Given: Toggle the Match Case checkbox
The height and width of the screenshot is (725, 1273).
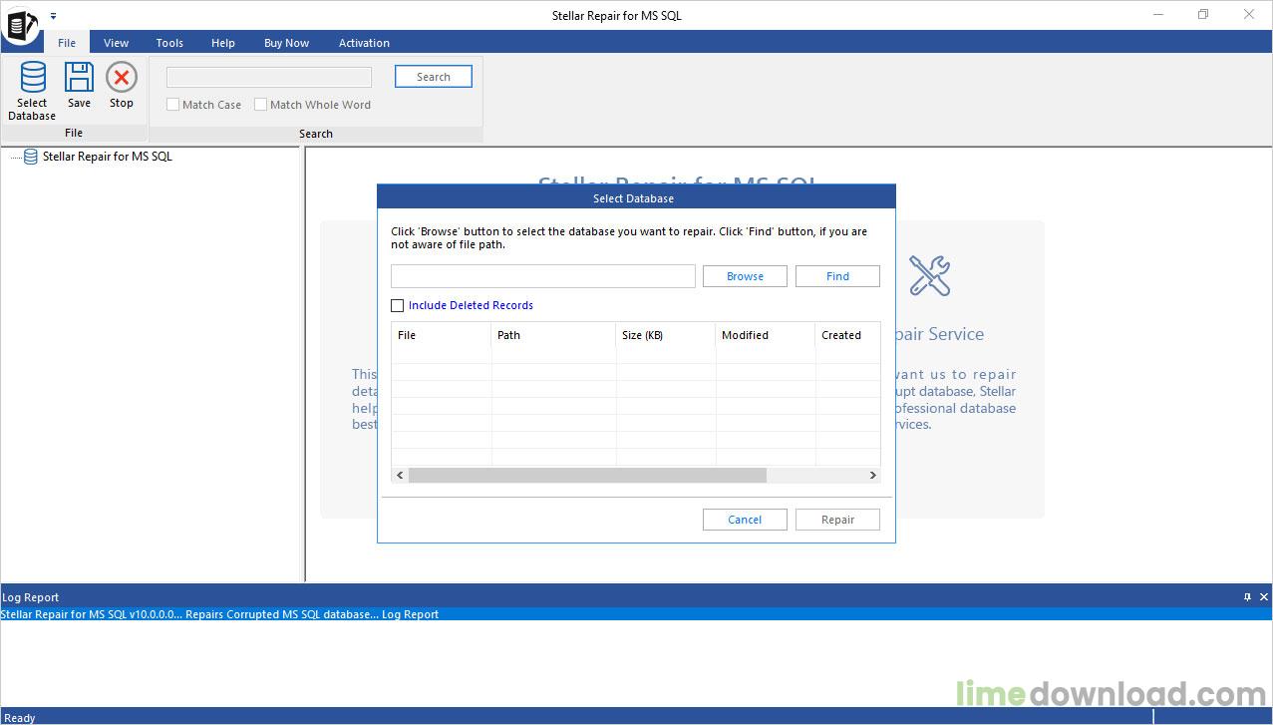Looking at the screenshot, I should [x=173, y=105].
